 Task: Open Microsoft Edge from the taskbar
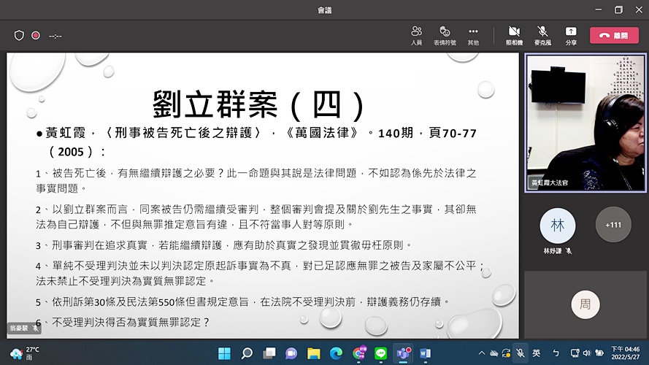[x=336, y=353]
